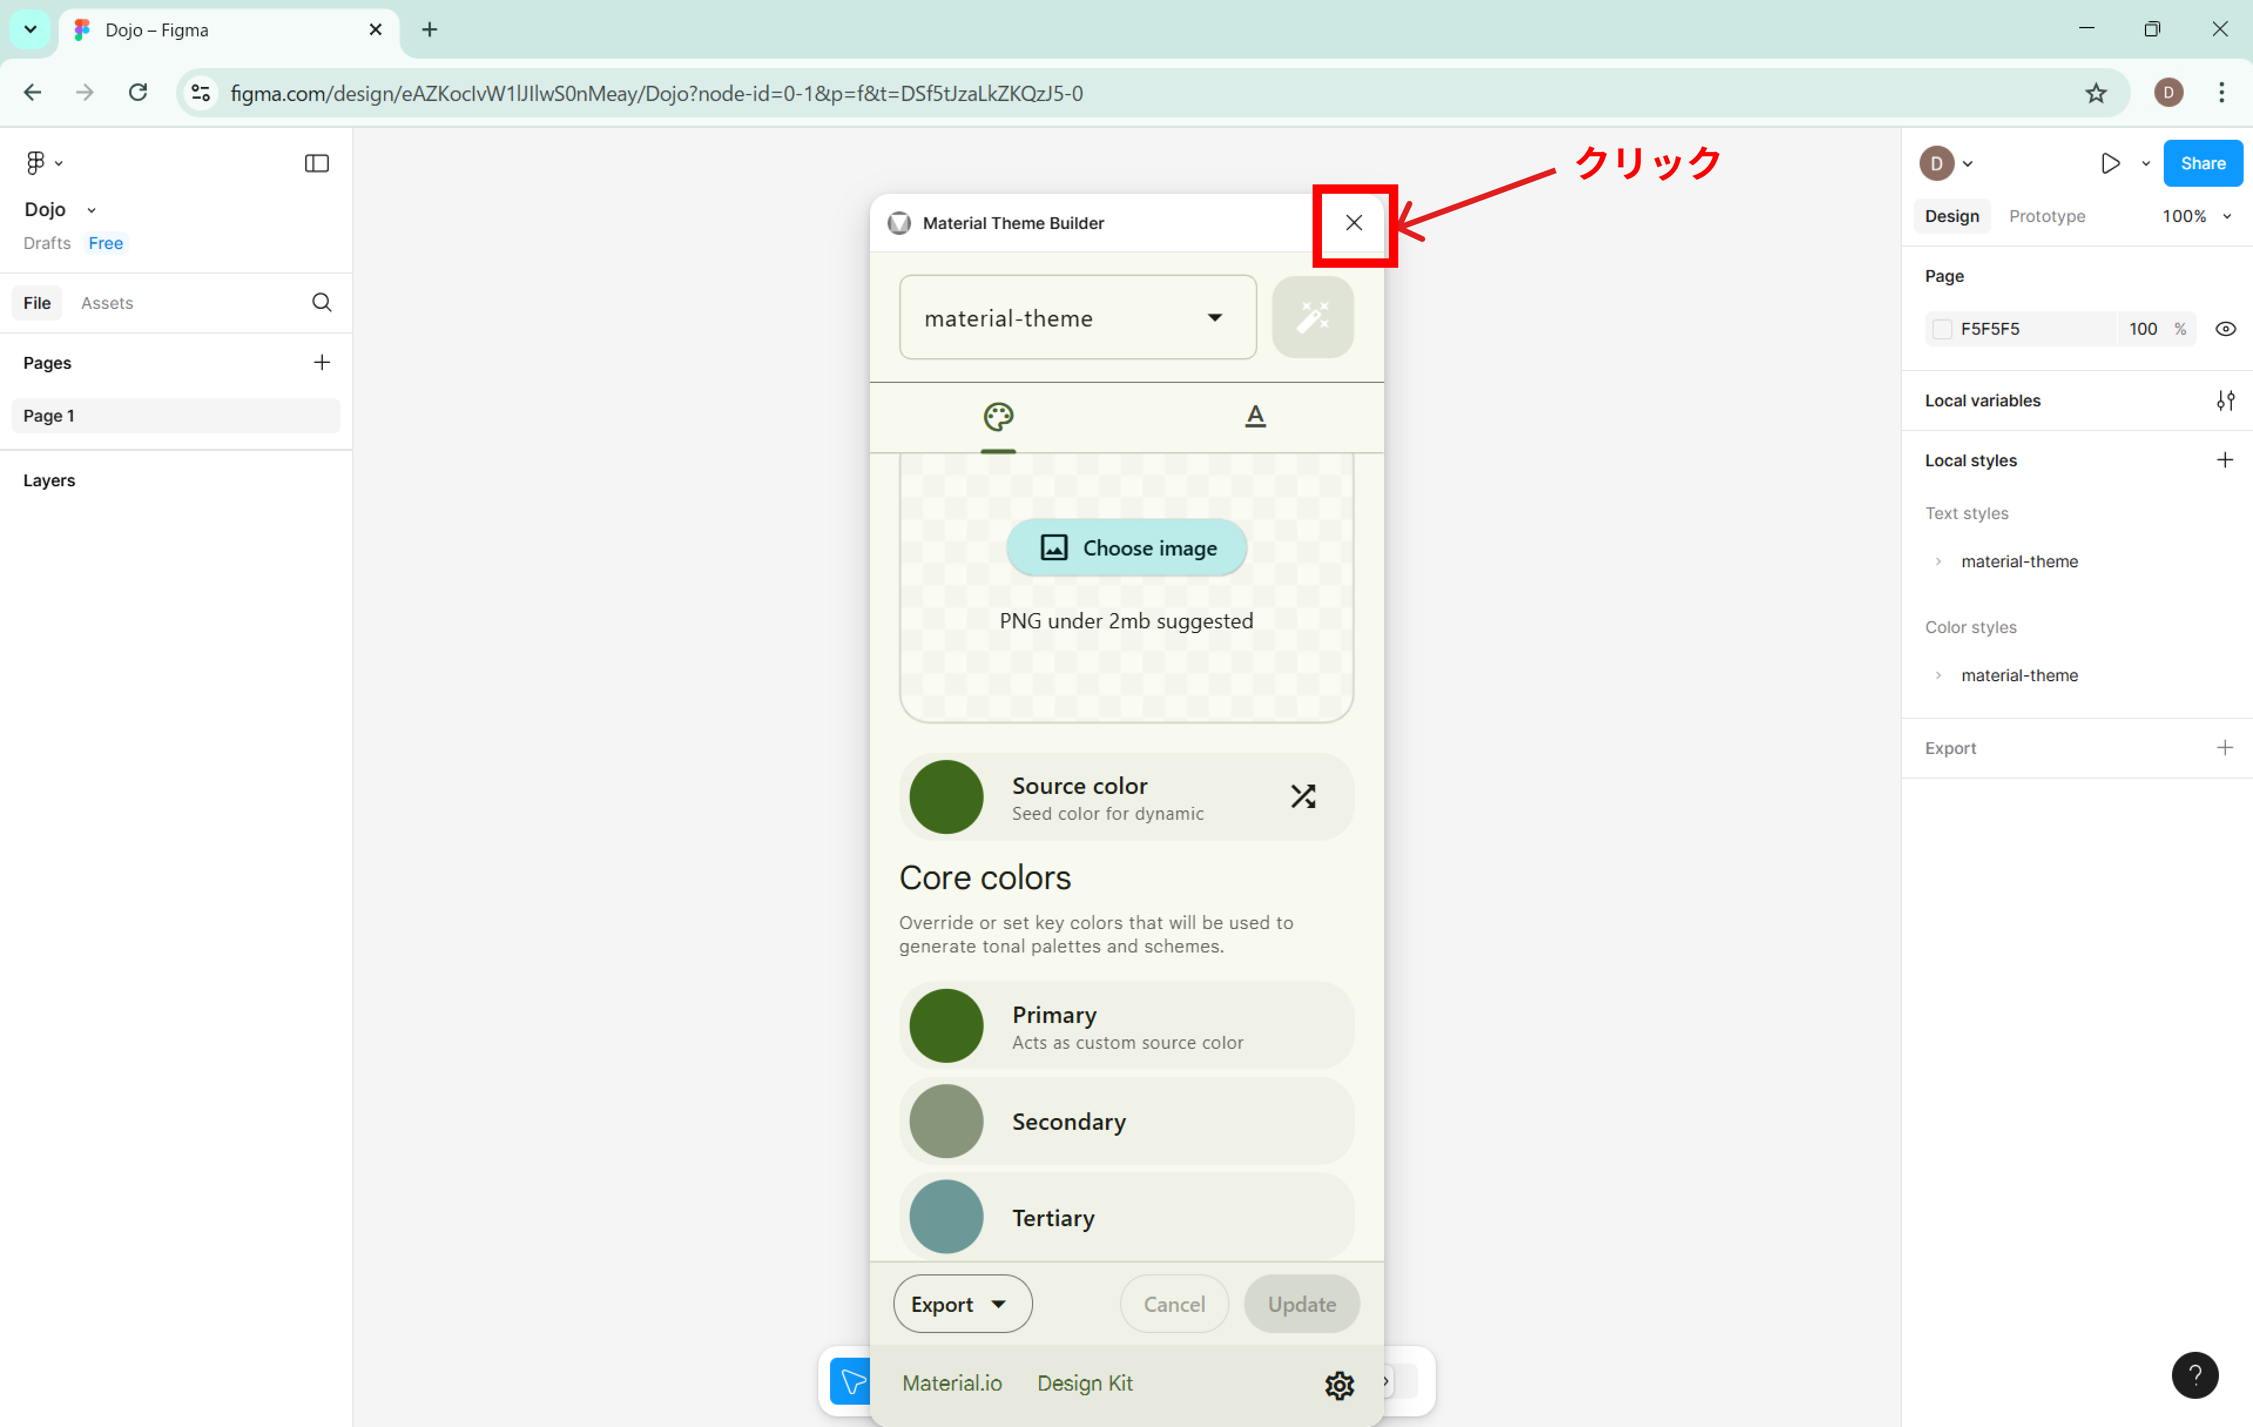Click the magic wand generate icon
The image size is (2253, 1427).
pyautogui.click(x=1312, y=317)
